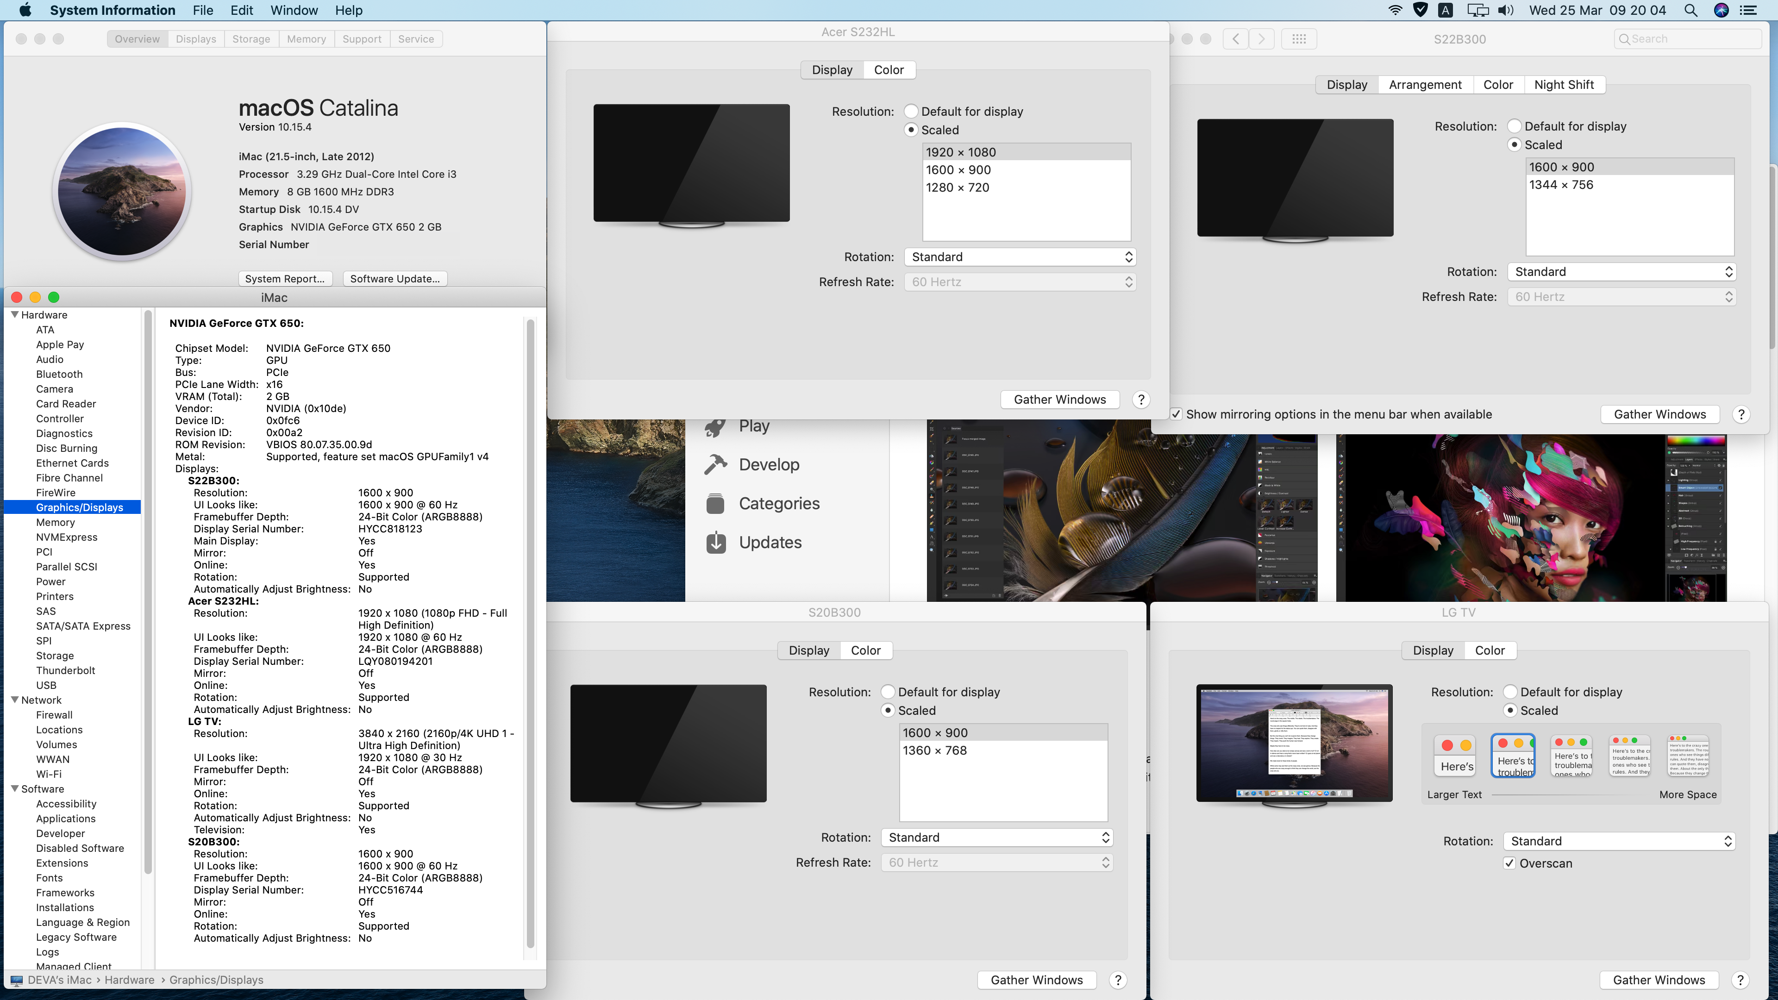Click the Updates download icon in App Store

click(x=716, y=543)
